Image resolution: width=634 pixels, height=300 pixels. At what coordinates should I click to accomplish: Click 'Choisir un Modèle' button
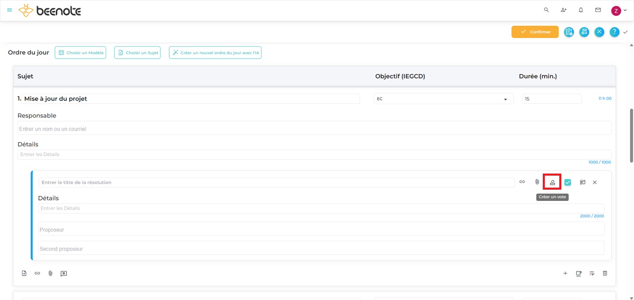click(x=80, y=53)
